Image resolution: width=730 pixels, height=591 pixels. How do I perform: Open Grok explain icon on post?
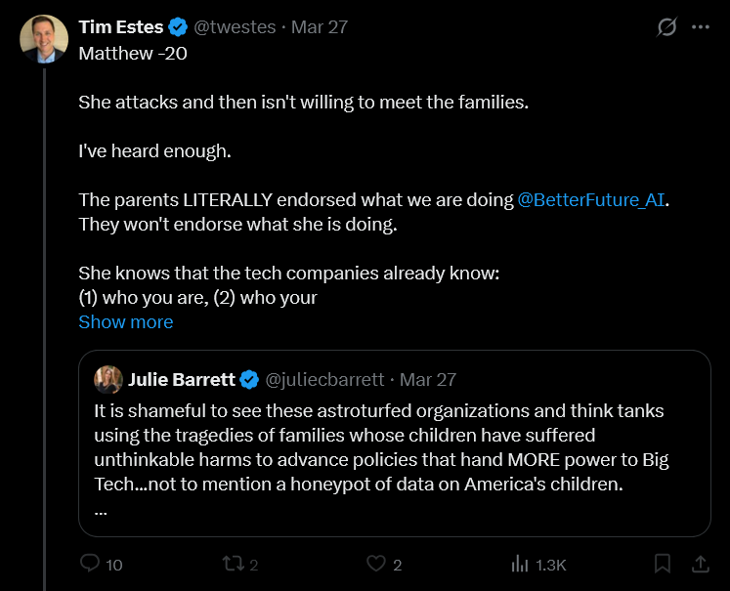666,27
